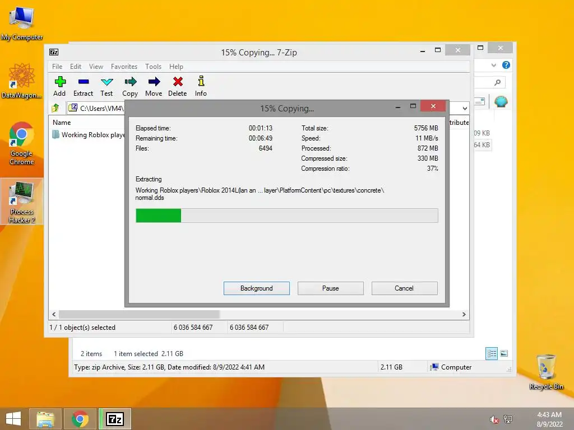
Task: Click the Info toolbar icon
Action: (201, 86)
